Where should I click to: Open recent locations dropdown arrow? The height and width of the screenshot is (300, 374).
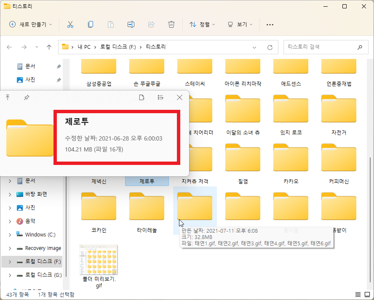tap(37, 47)
